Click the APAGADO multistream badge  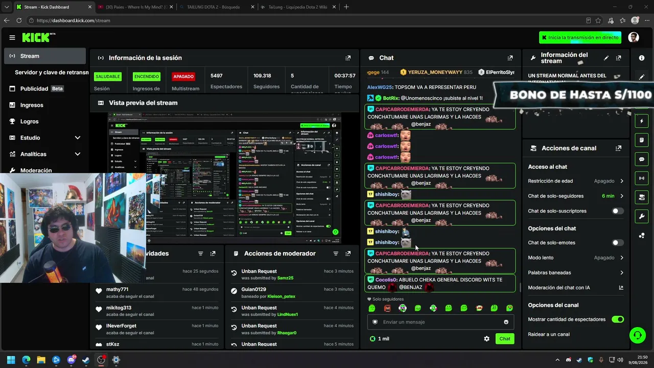pos(183,77)
